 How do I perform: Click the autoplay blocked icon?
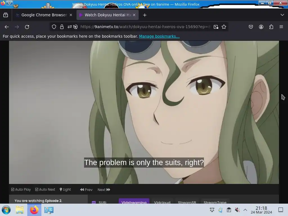pos(75,27)
